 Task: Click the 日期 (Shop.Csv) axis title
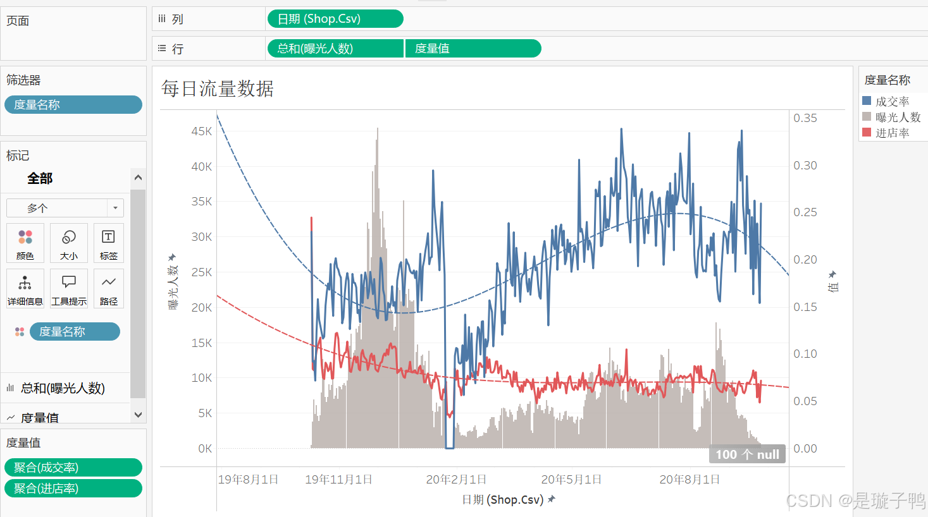coord(502,500)
